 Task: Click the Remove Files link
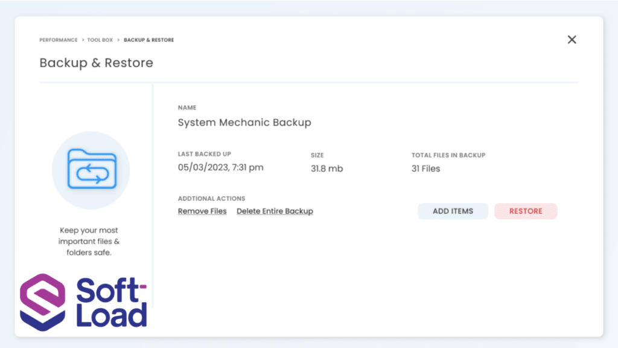[202, 211]
